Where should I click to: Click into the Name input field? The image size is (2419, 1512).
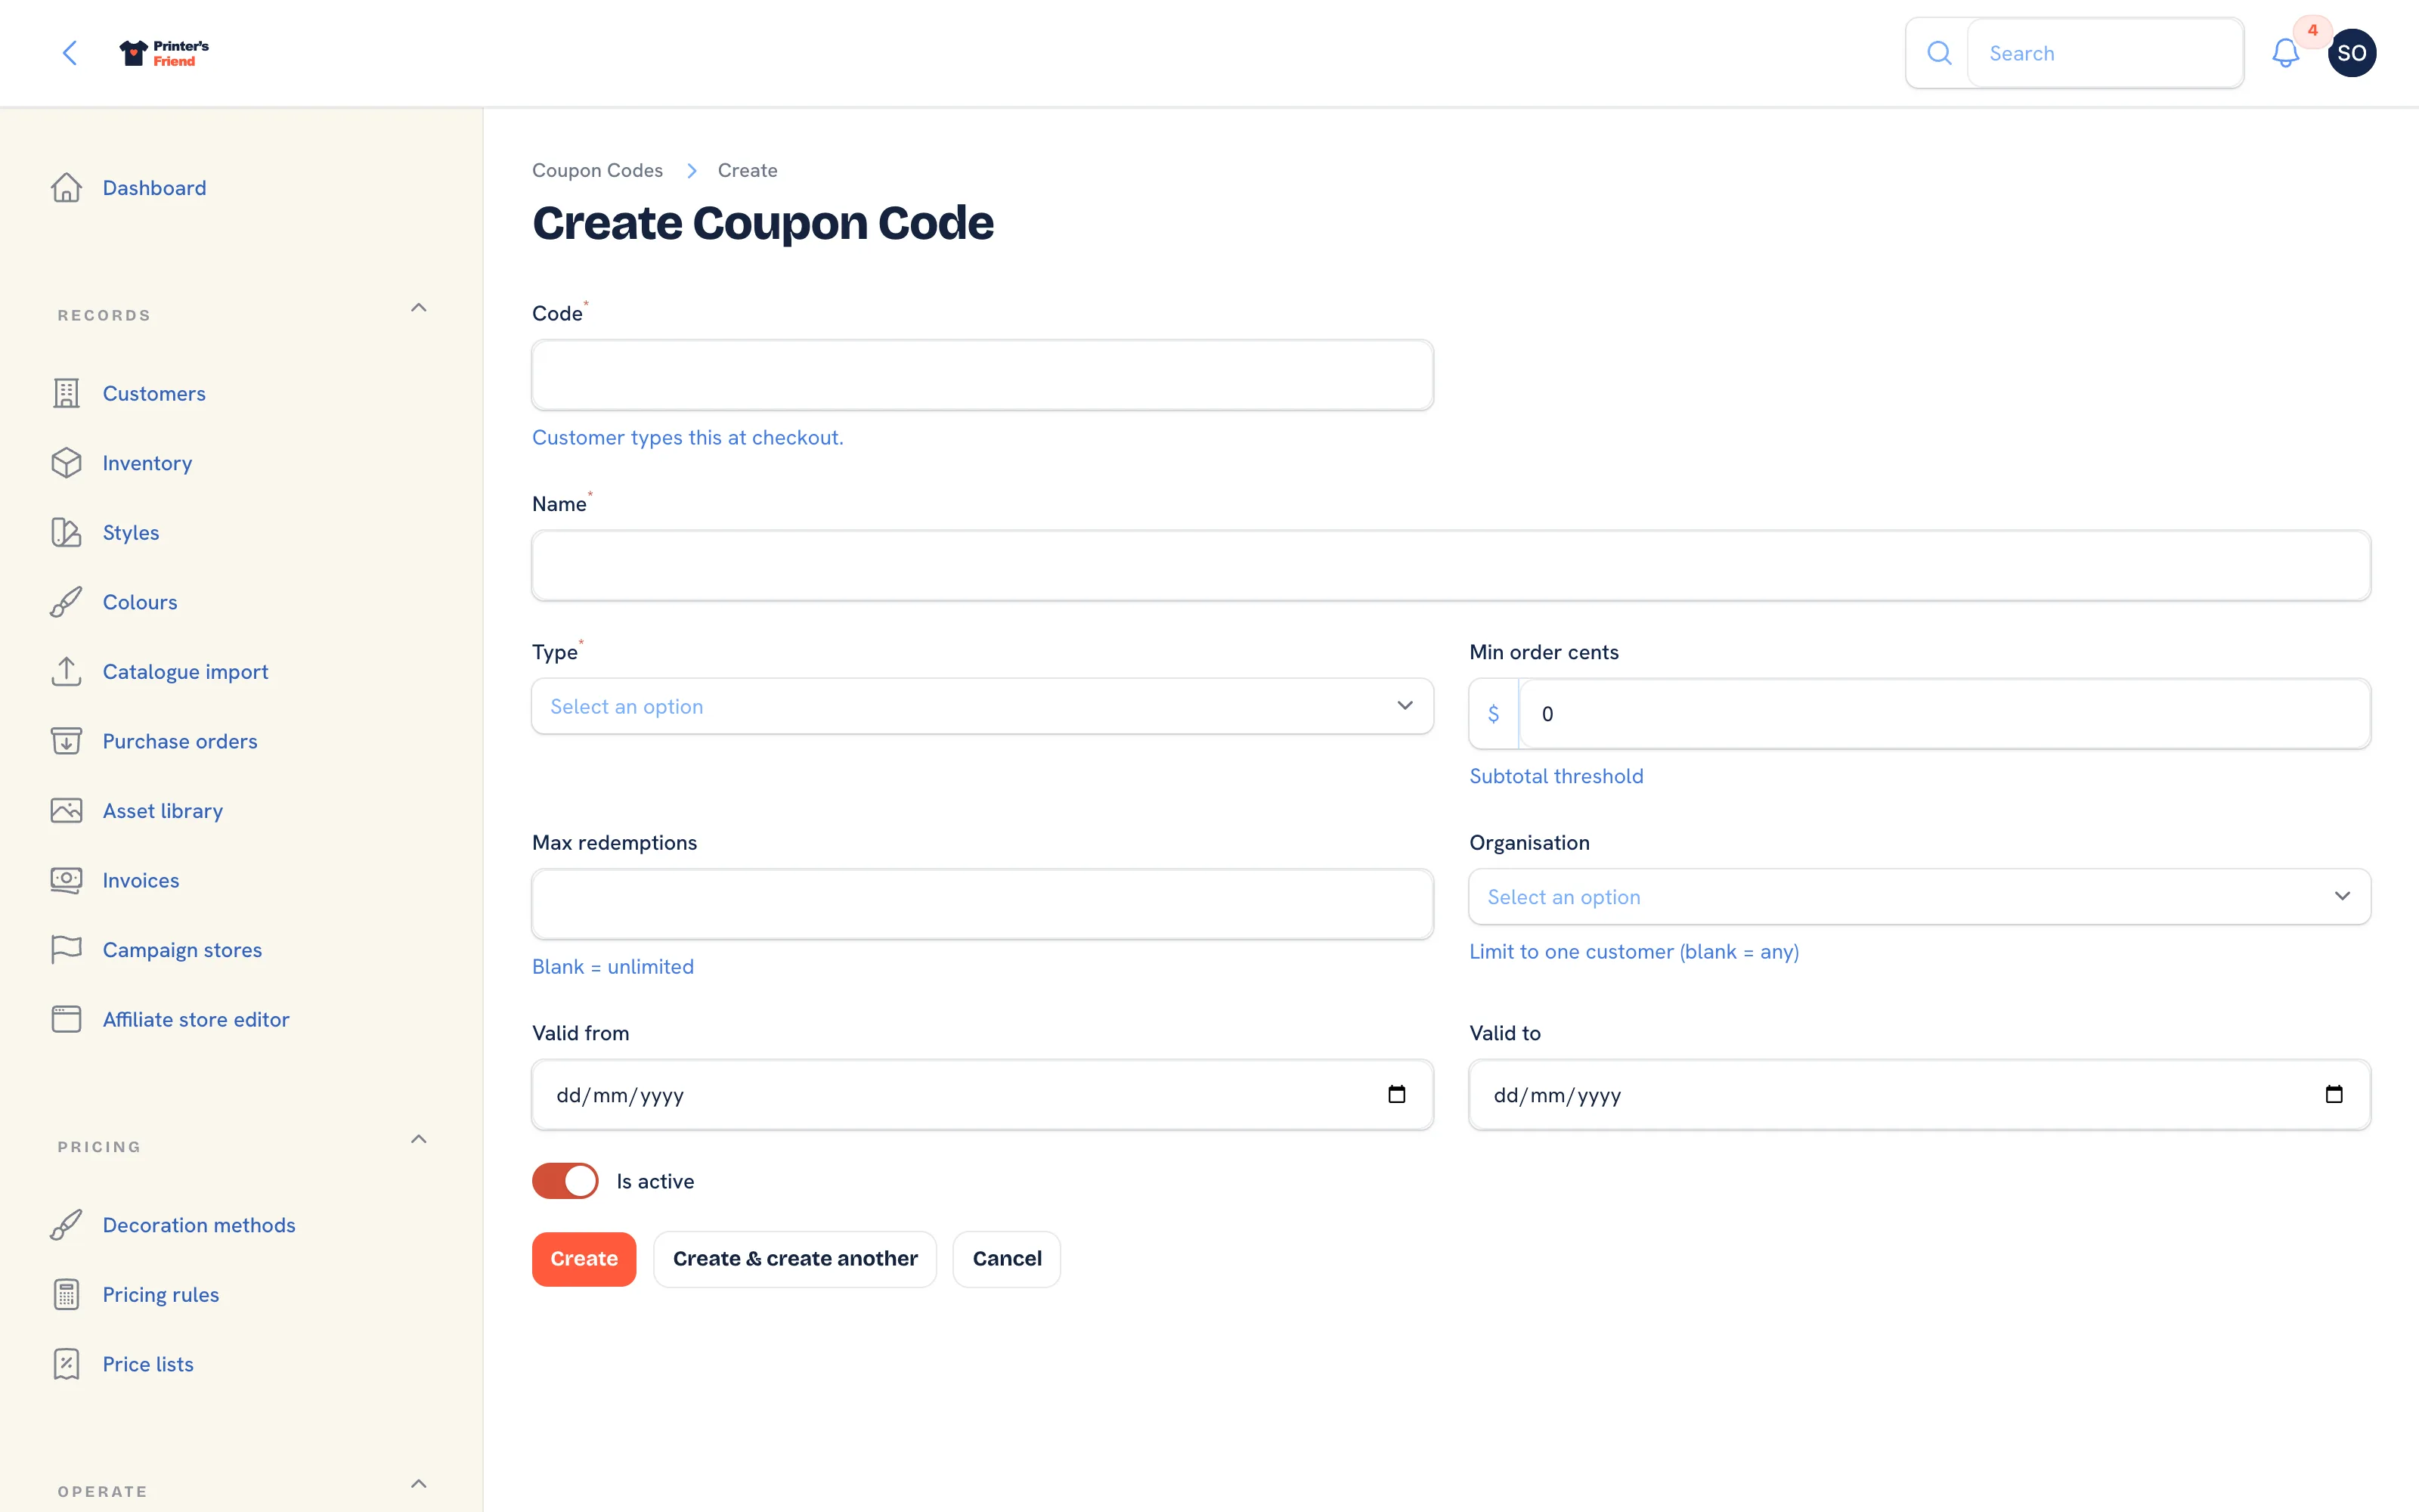click(x=1451, y=565)
